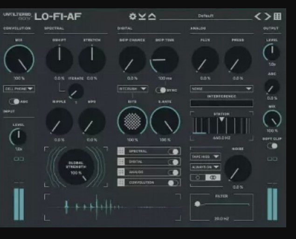
Task: Click the MP3 knob
Action: (92, 121)
